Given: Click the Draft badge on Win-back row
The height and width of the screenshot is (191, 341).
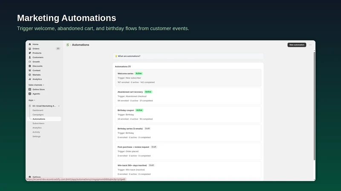Looking at the screenshot, I should pos(151,165).
